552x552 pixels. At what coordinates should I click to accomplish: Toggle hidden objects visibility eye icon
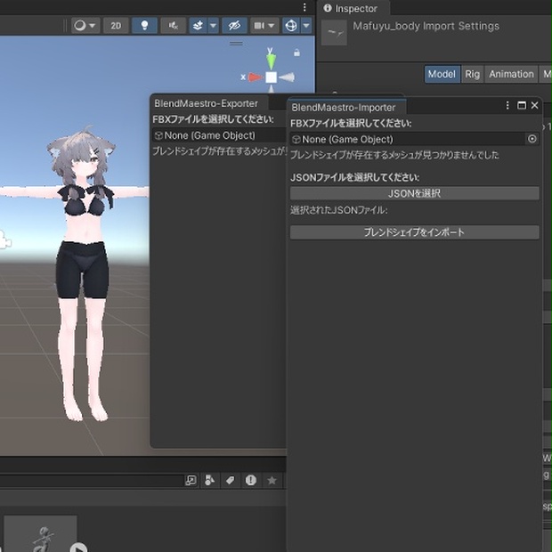coord(234,26)
